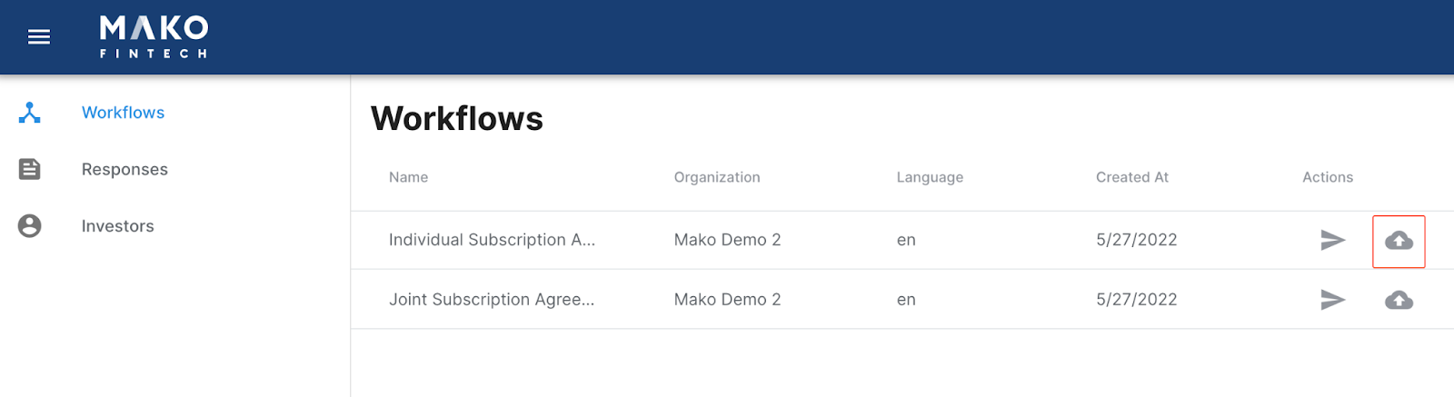Image resolution: width=1454 pixels, height=397 pixels.
Task: Click the Workflows sidebar icon
Action: tap(30, 113)
